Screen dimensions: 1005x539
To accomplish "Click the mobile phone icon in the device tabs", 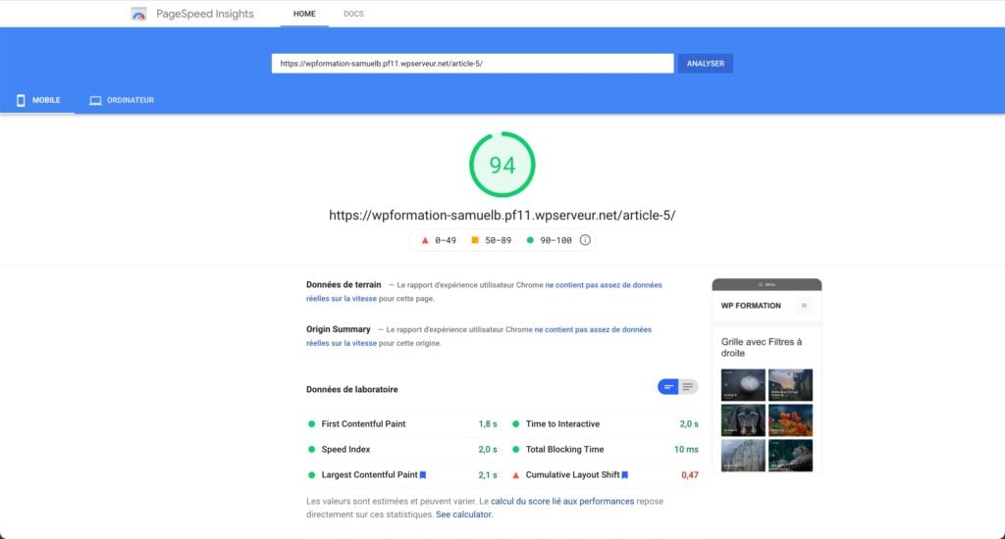I will 21,100.
